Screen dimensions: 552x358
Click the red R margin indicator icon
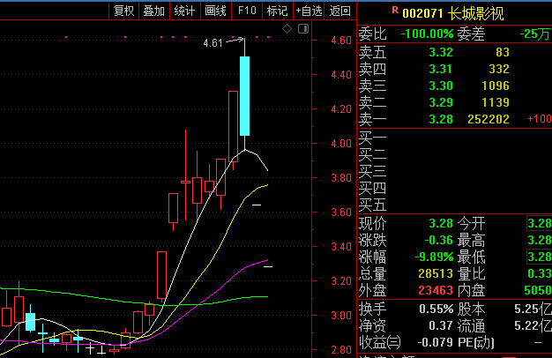pyautogui.click(x=395, y=11)
